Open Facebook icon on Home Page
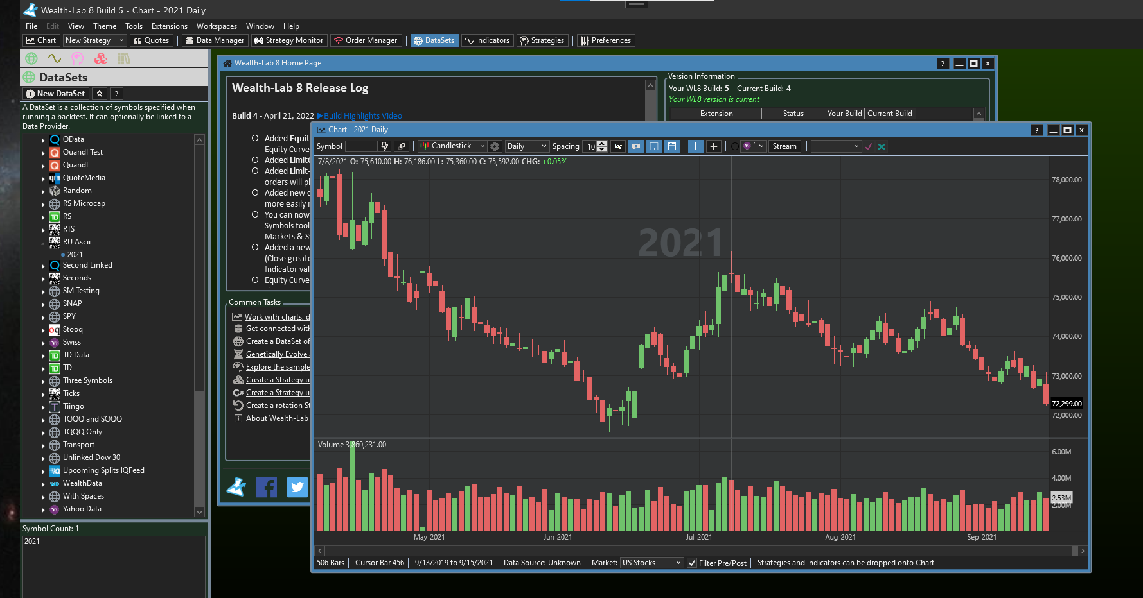The image size is (1143, 598). click(x=267, y=487)
